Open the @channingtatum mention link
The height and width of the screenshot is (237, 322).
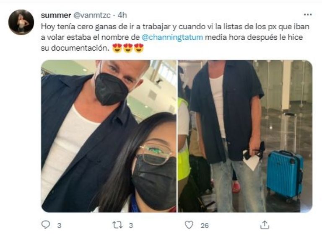tap(172, 37)
